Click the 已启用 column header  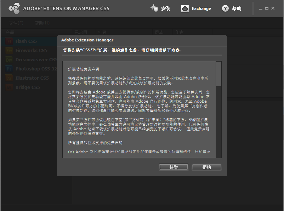81,32
